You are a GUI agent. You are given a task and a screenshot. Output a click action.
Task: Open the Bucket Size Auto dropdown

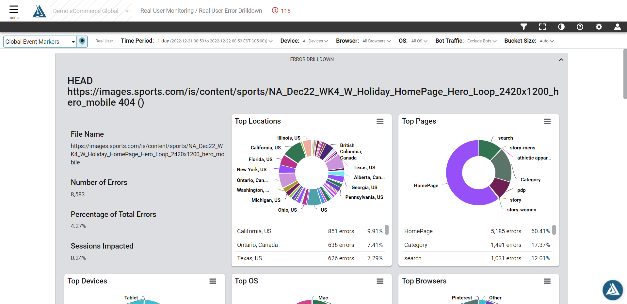(547, 41)
